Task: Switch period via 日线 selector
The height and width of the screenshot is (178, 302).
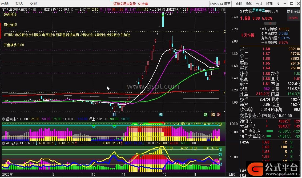Action: click(232, 174)
